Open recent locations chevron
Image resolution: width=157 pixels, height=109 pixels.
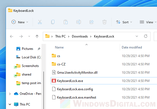tap(29, 36)
